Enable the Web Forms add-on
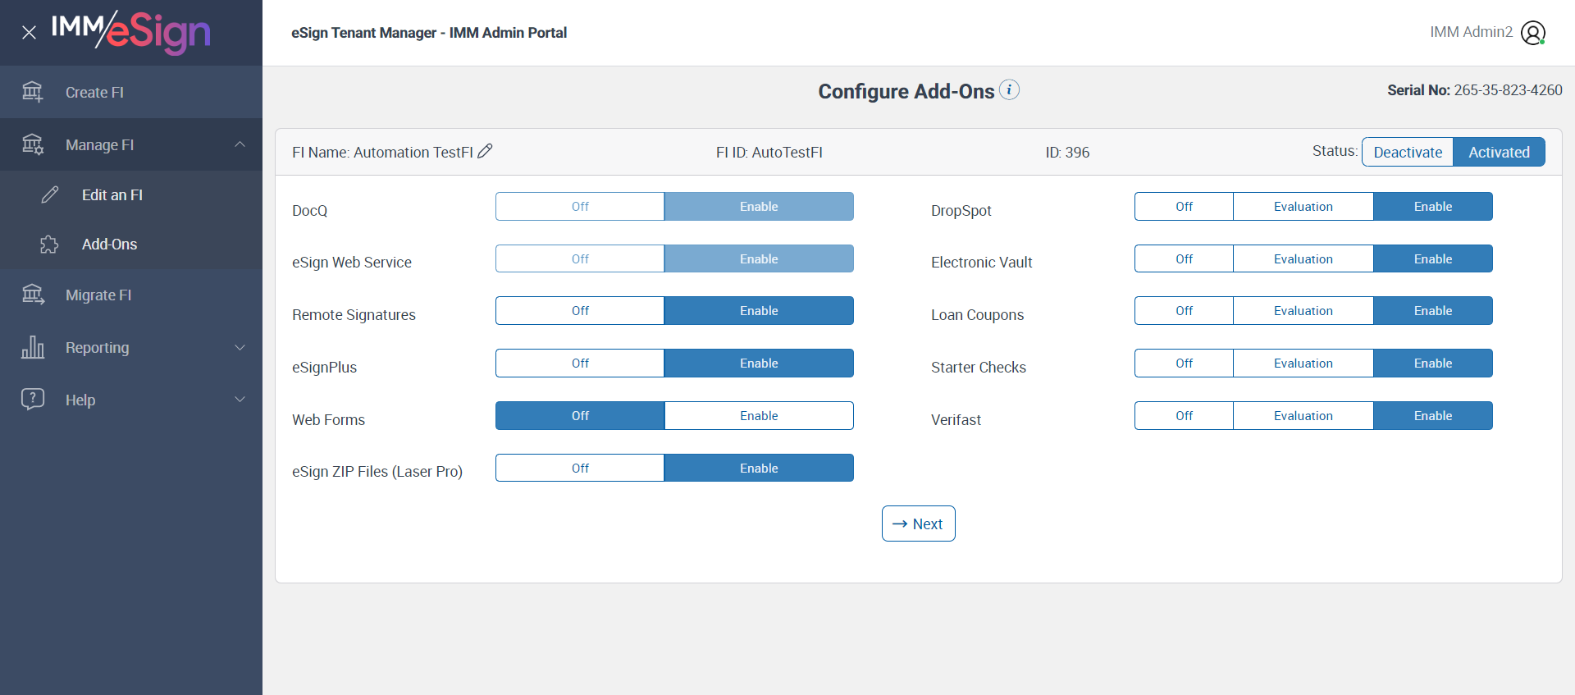This screenshot has width=1575, height=695. click(758, 416)
